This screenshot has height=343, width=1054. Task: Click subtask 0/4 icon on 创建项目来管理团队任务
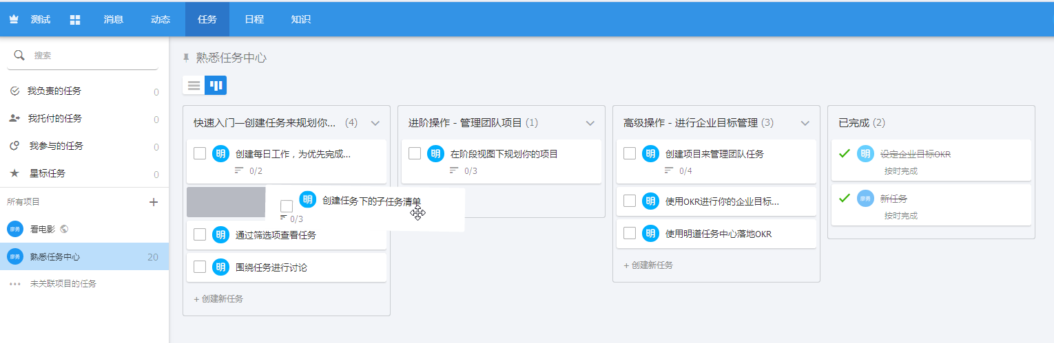(x=670, y=170)
